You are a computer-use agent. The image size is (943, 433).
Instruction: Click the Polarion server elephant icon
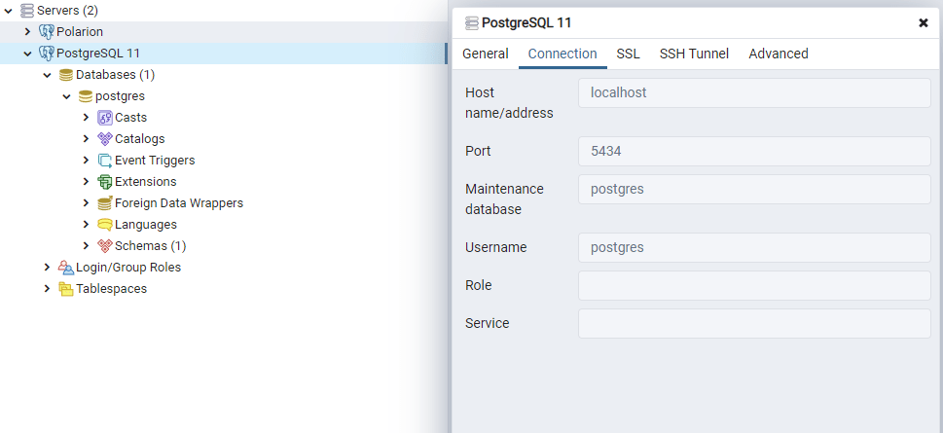pyautogui.click(x=47, y=32)
